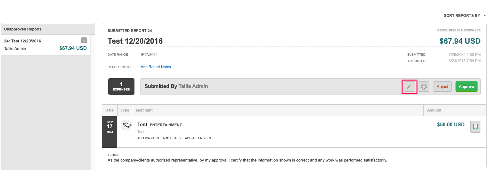The height and width of the screenshot is (170, 488).
Task: Sort expenses by the Merchant column header
Action: [x=144, y=110]
